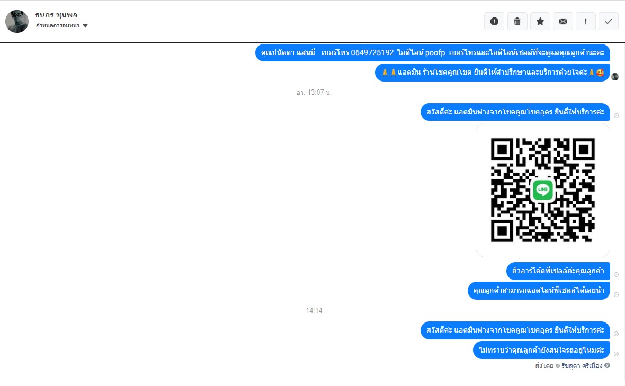The width and height of the screenshot is (625, 386).
Task: Click help icon next to รัชสุดา ศรีเมือง
Action: point(607,365)
